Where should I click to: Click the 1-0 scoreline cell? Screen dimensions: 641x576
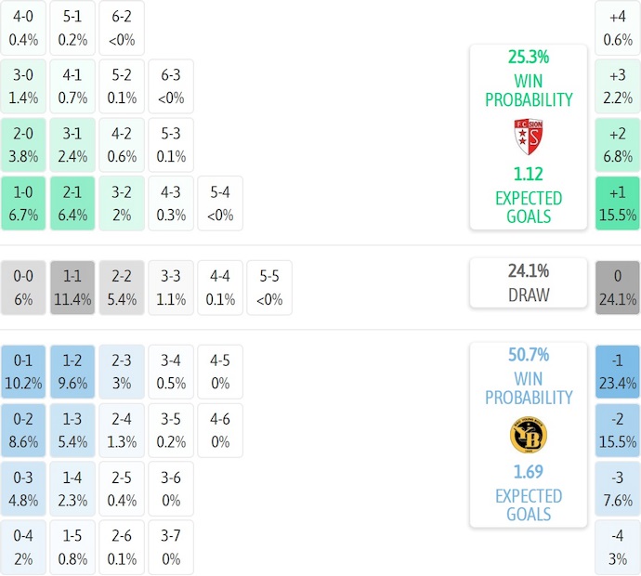(23, 203)
